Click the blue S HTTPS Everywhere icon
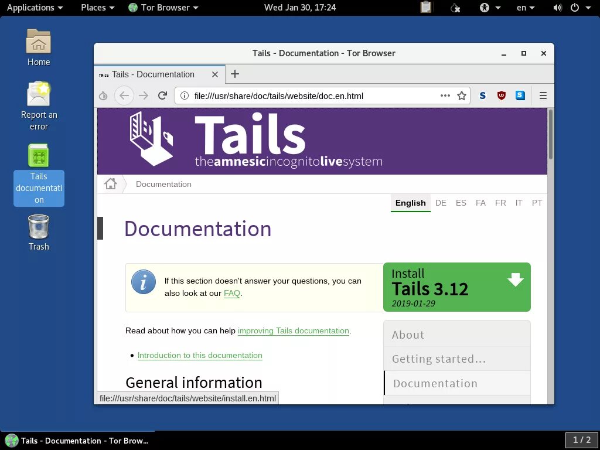This screenshot has height=450, width=600. (520, 96)
